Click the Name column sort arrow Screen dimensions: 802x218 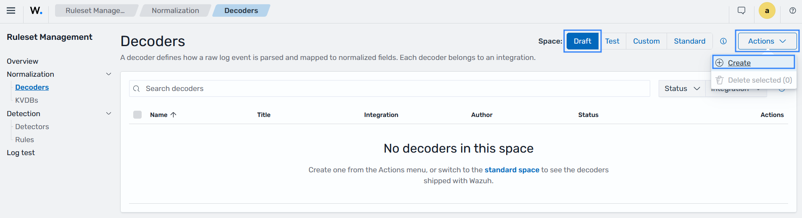(173, 115)
